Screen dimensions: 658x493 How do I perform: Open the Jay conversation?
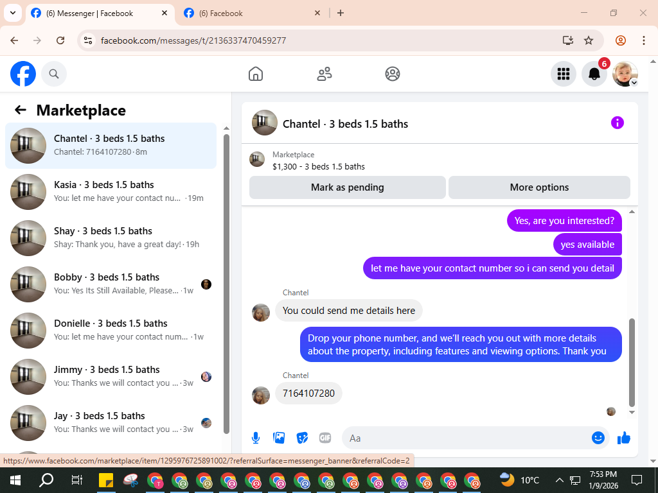[111, 422]
